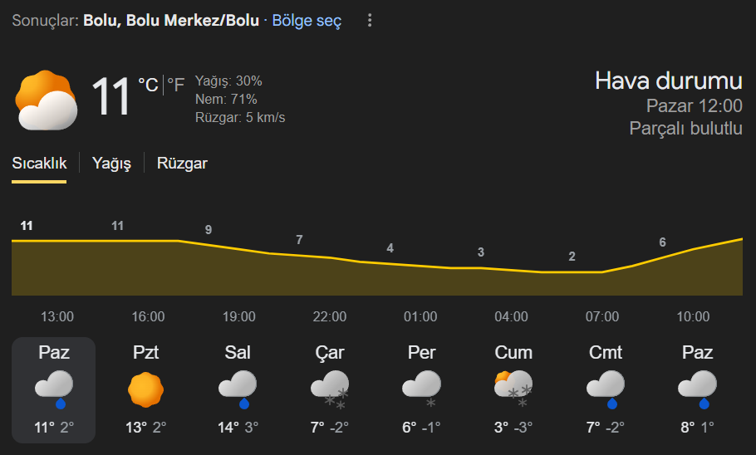Select Saturday's rain cloud icon
This screenshot has width=756, height=455.
click(x=605, y=389)
